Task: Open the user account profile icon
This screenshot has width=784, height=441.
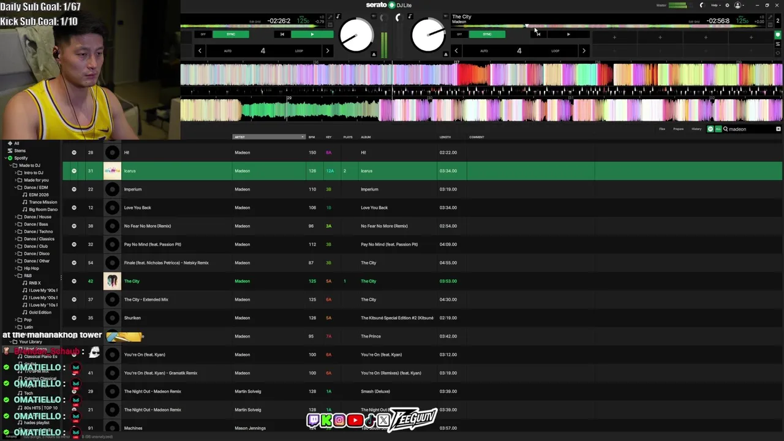Action: pyautogui.click(x=737, y=5)
